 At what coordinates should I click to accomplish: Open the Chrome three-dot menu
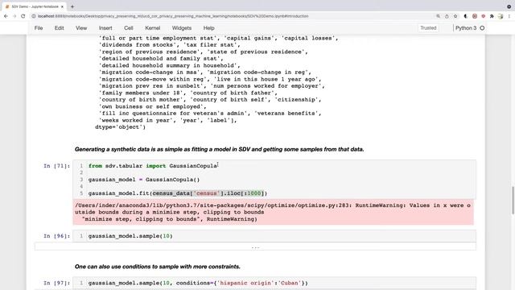tap(509, 16)
